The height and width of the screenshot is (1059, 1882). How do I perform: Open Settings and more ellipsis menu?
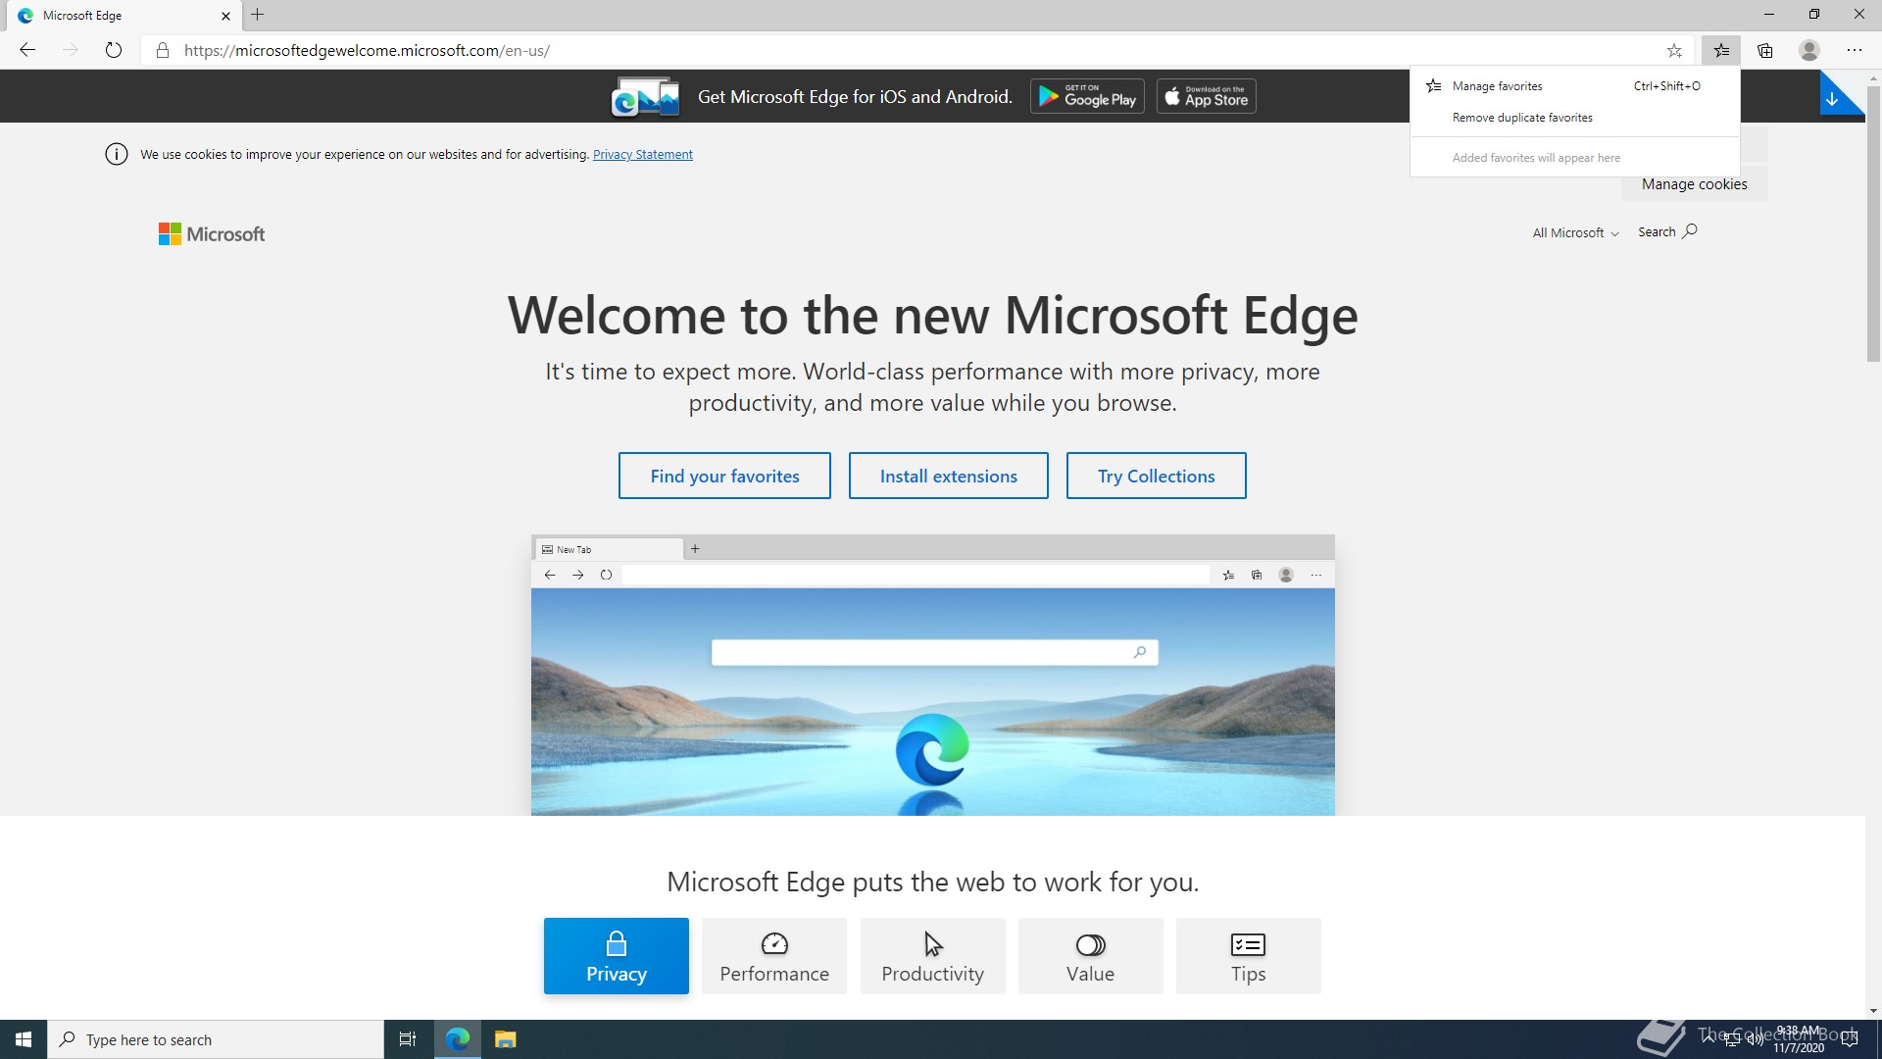1854,50
